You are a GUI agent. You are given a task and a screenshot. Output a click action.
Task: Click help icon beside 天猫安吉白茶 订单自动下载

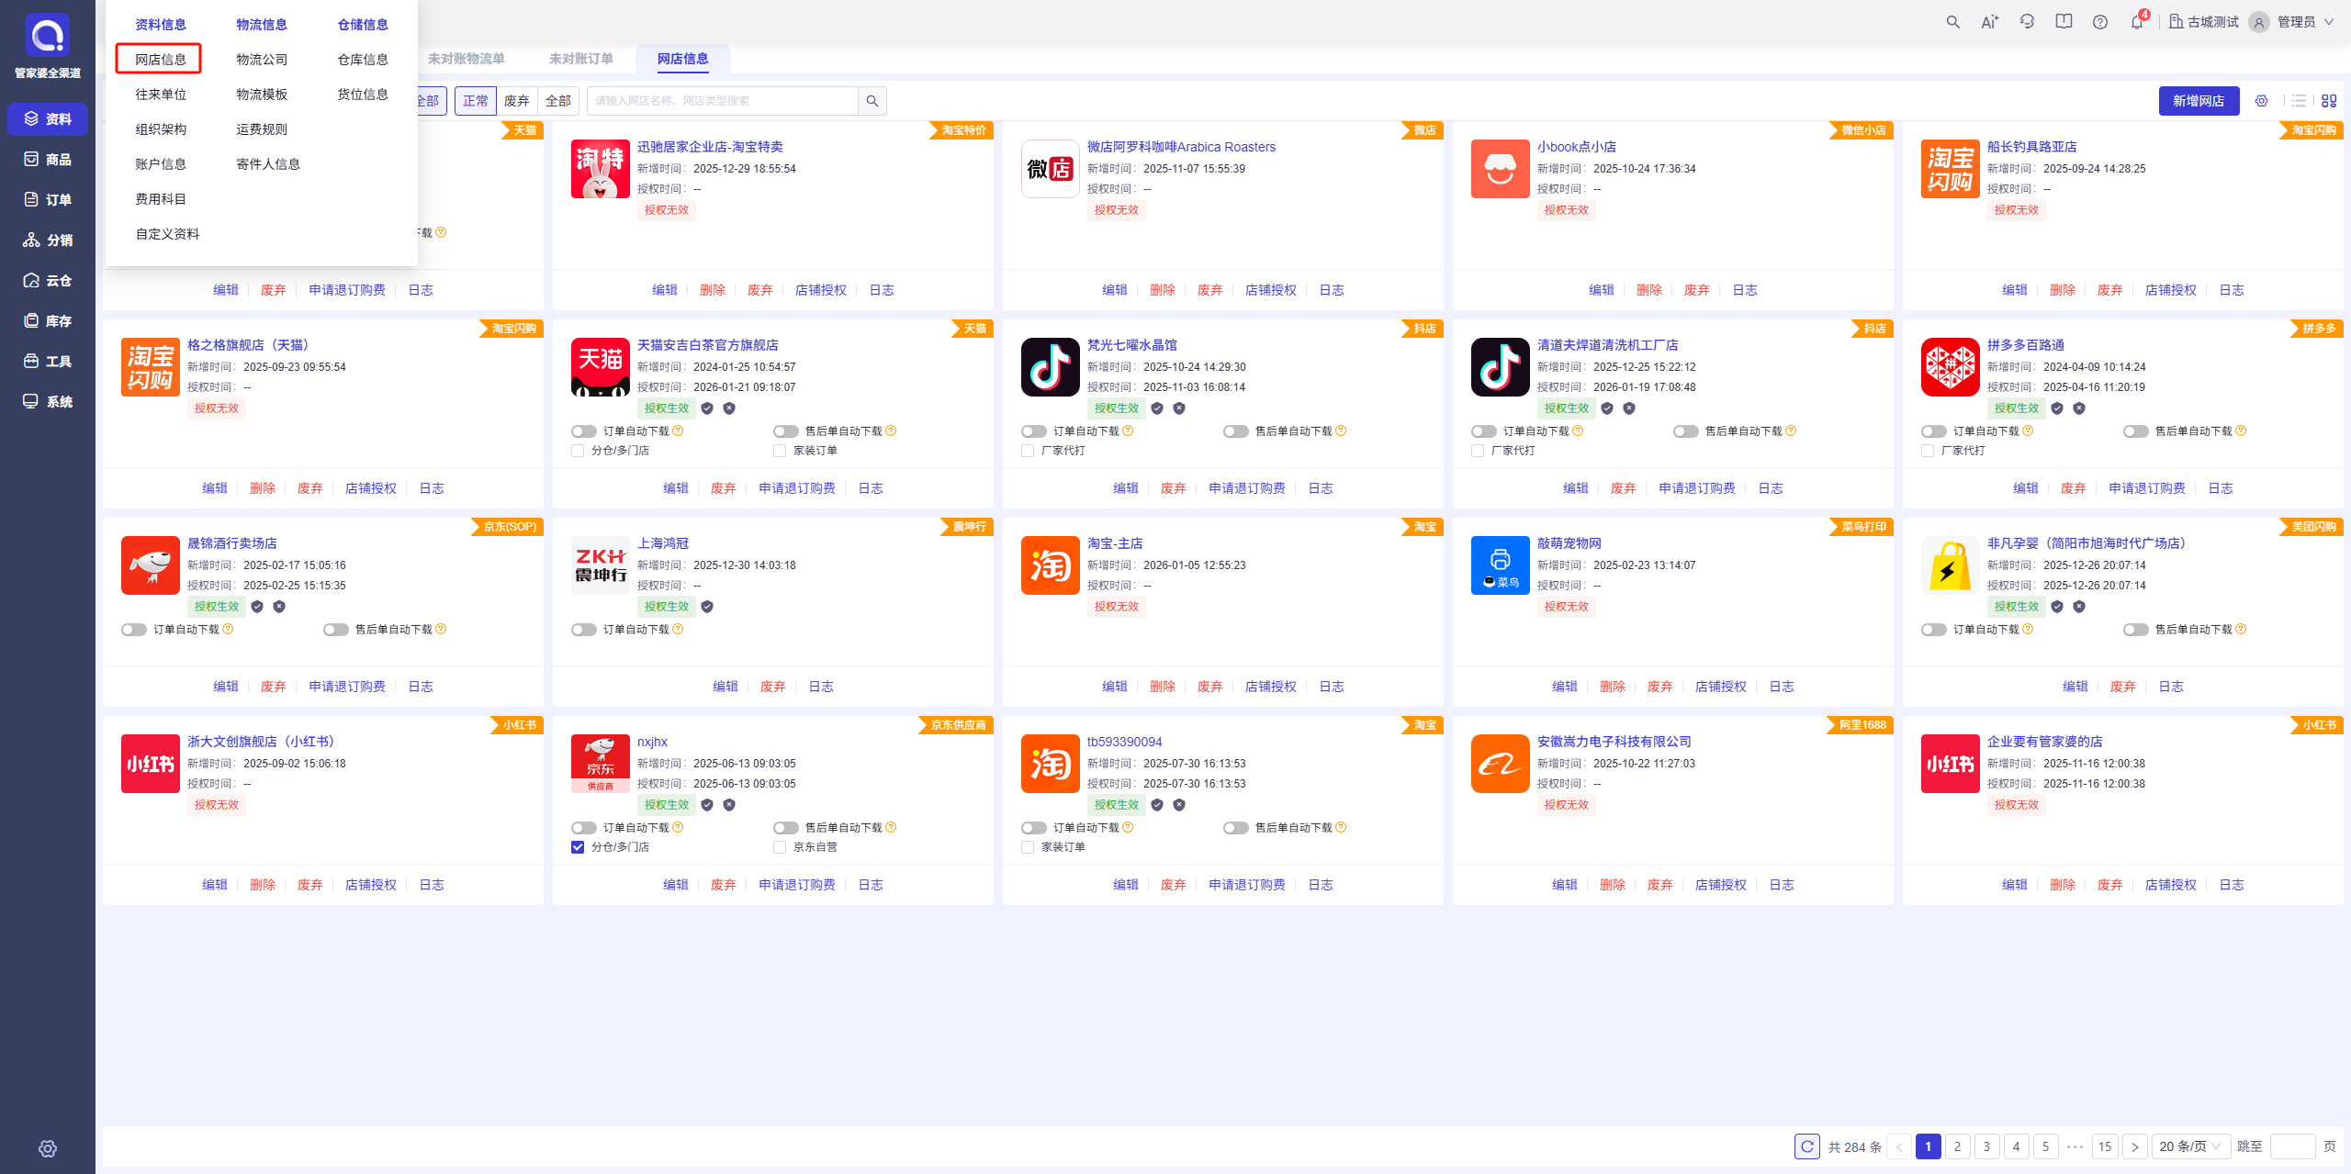click(x=678, y=431)
